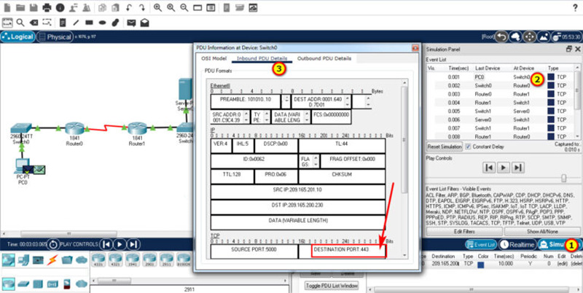
Task: Click the Paste icon in toolbar
Action: tap(116, 7)
